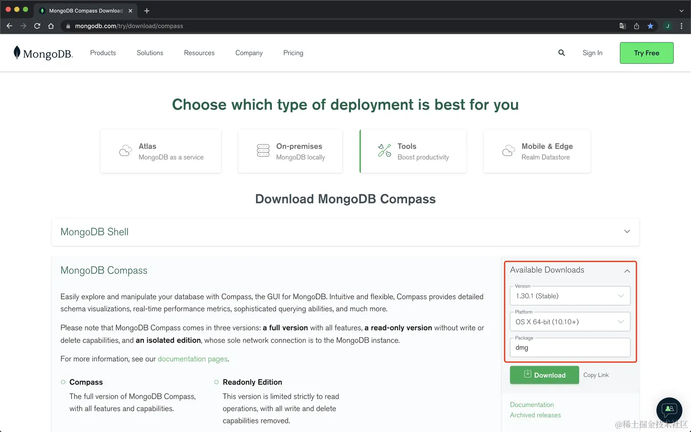Image resolution: width=691 pixels, height=432 pixels.
Task: Open the chat support bubble icon
Action: tap(669, 410)
